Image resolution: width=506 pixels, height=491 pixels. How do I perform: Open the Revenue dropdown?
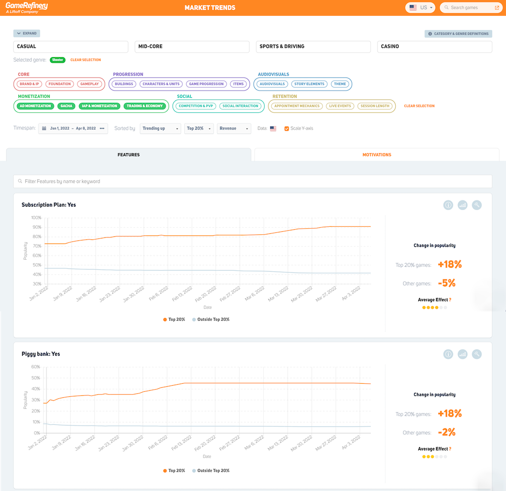(234, 129)
